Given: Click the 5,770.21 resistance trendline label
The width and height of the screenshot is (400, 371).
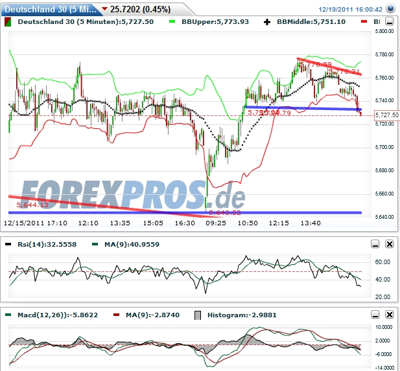Looking at the screenshot, I should pos(344,72).
